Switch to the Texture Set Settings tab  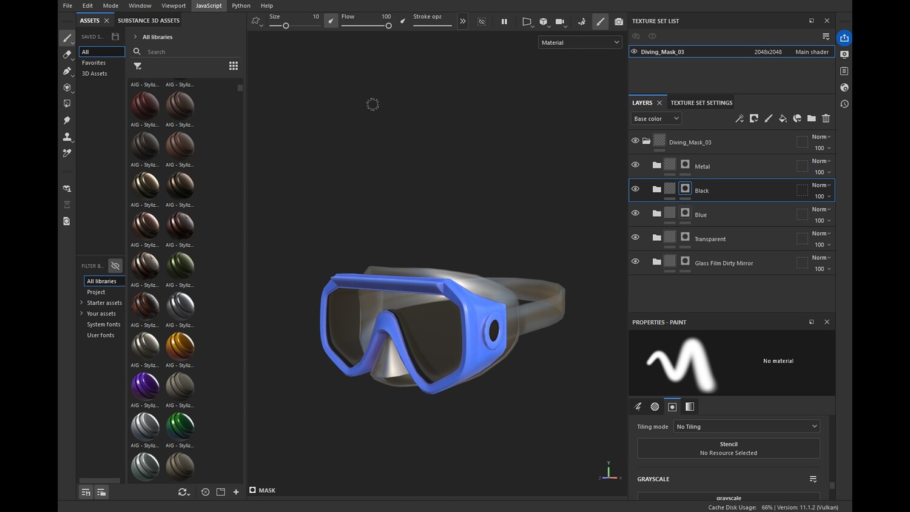(x=701, y=103)
